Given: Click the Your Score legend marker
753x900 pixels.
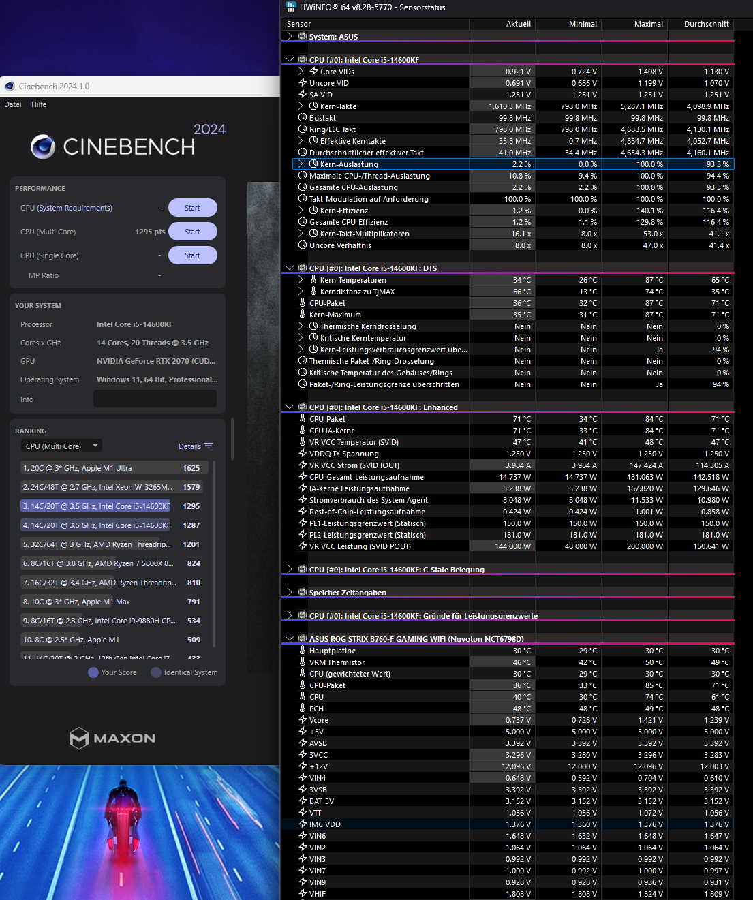Looking at the screenshot, I should tap(93, 672).
